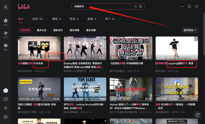205x124 pixels.
Task: Open title popping基础教学-高清
Action: [x=175, y=64]
